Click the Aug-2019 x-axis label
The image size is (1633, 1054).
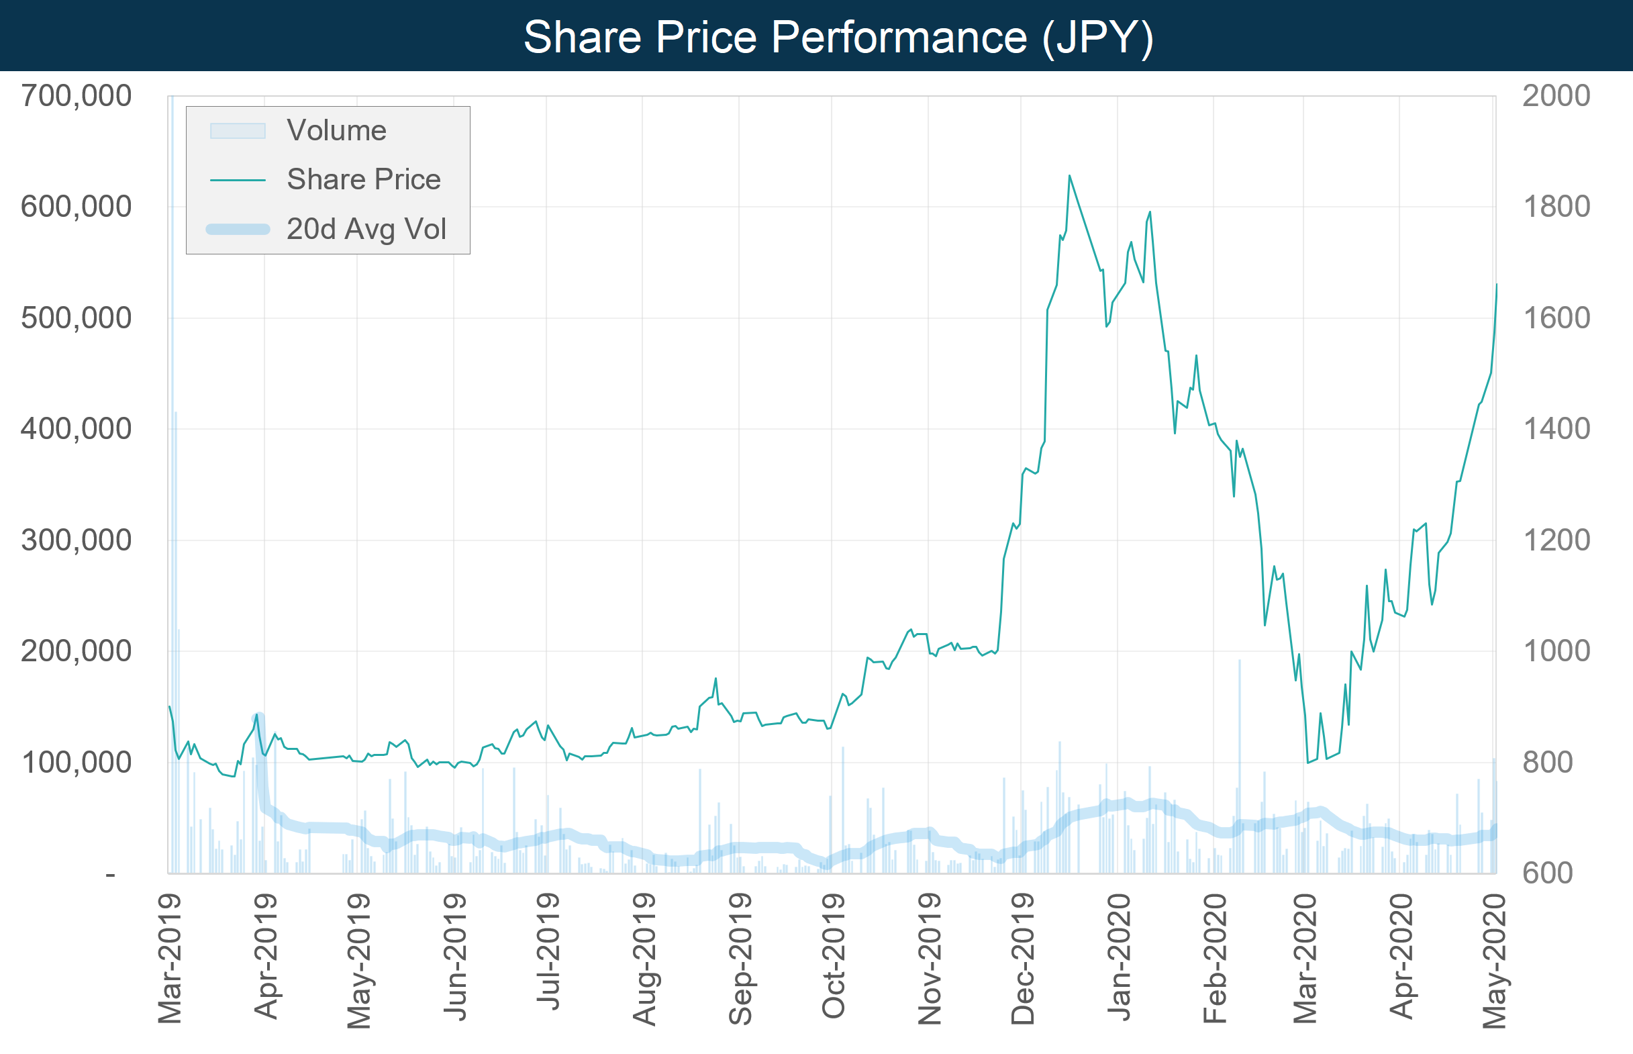[644, 959]
